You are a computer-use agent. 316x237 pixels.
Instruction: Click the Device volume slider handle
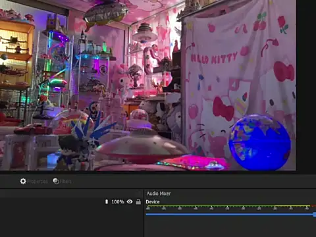315,215
